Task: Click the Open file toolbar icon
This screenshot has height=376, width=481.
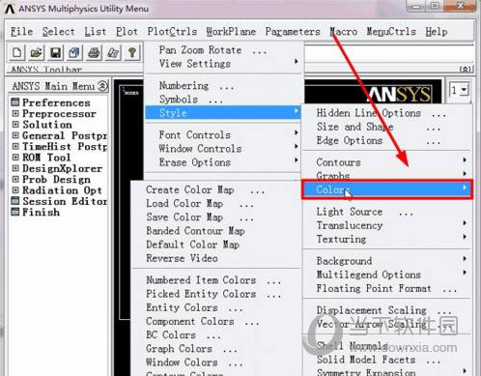Action: [36, 52]
